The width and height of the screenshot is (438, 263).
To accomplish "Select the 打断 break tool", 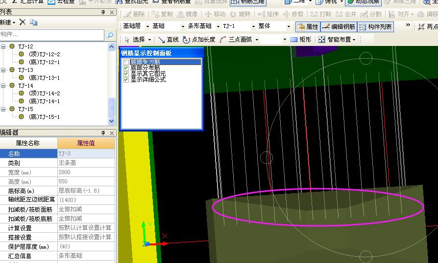I will [x=321, y=14].
